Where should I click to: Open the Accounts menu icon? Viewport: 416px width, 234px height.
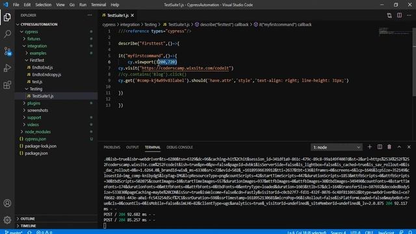tap(7, 203)
